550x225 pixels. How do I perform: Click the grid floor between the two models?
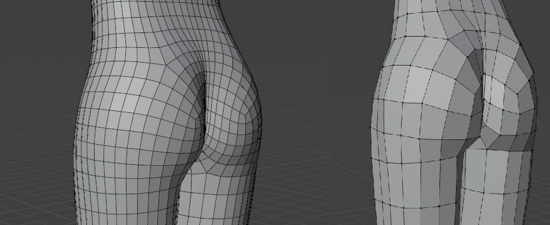[316, 175]
